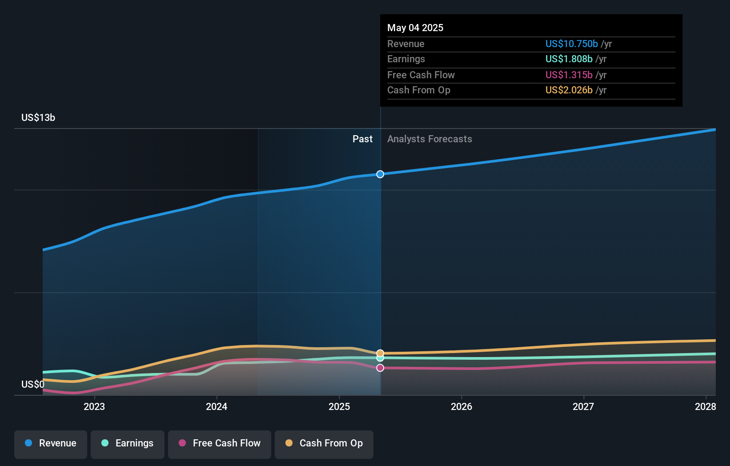Click the Analysts Forecasts label
Image resolution: width=730 pixels, height=466 pixels.
click(429, 139)
